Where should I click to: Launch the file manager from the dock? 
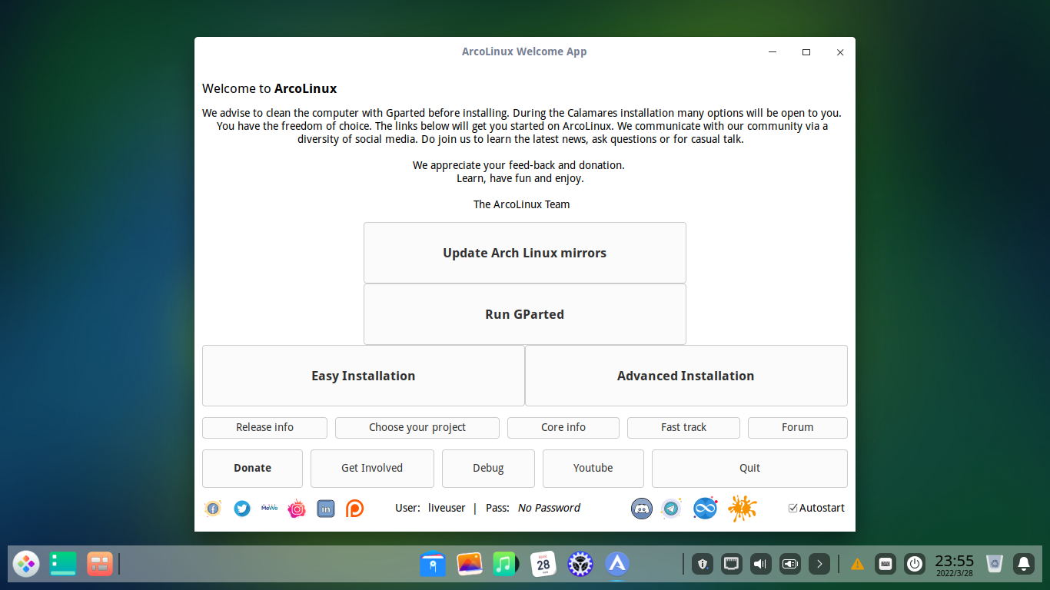(x=433, y=564)
